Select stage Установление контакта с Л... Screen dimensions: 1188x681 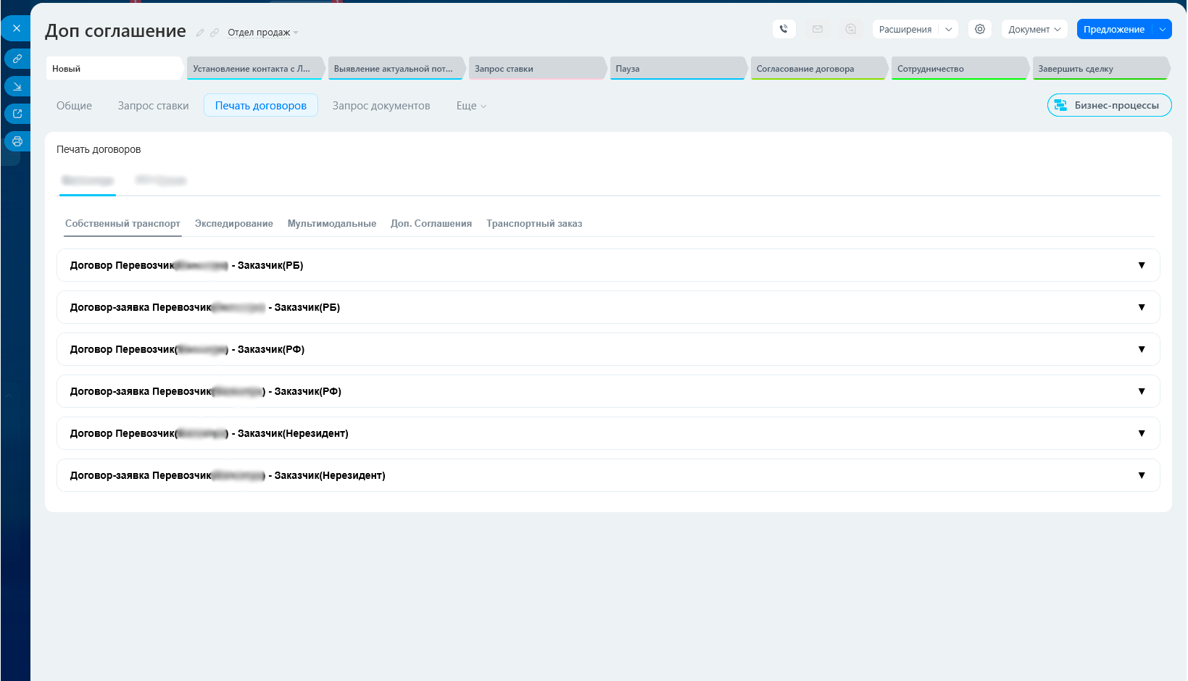(x=255, y=68)
